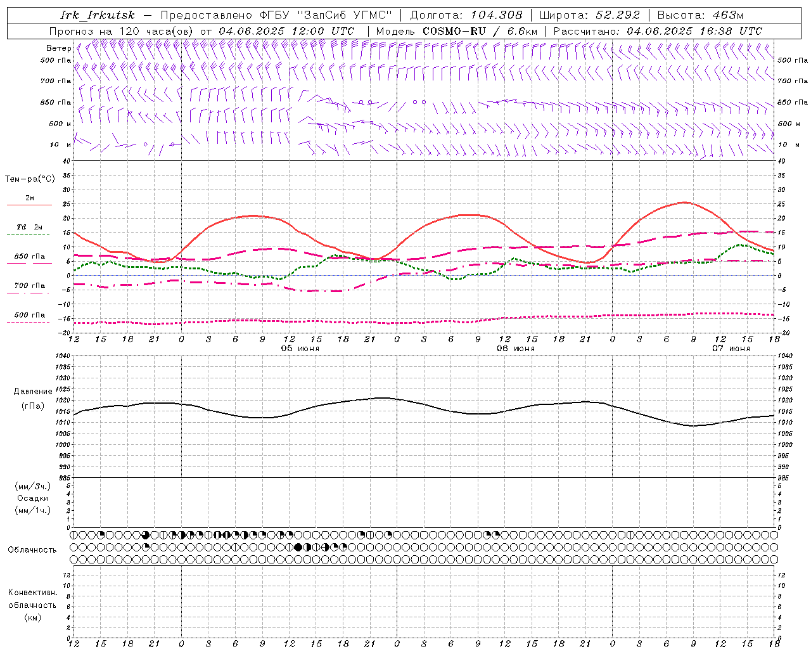Select the provider text "Предоставлено ФГБУ ЗапСиб УГМС"
Viewport: 811px width, 649px height.
coord(277,15)
